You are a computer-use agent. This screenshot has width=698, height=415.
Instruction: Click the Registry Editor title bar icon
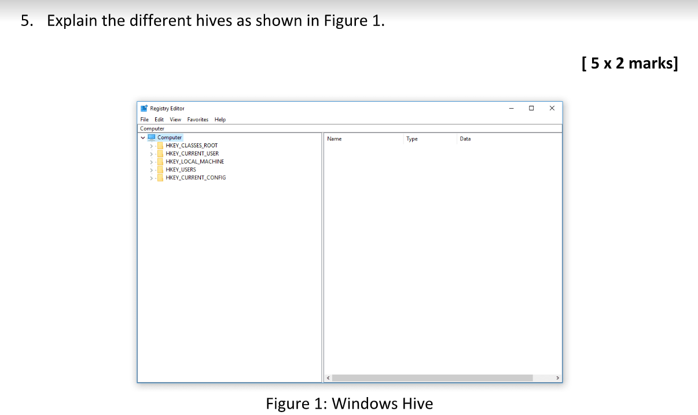click(144, 108)
